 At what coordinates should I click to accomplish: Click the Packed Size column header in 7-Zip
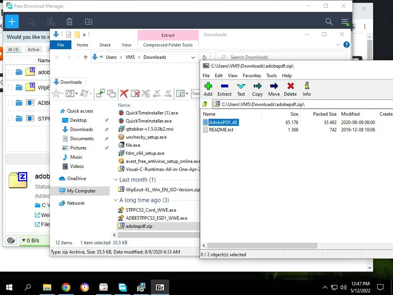pos(320,114)
